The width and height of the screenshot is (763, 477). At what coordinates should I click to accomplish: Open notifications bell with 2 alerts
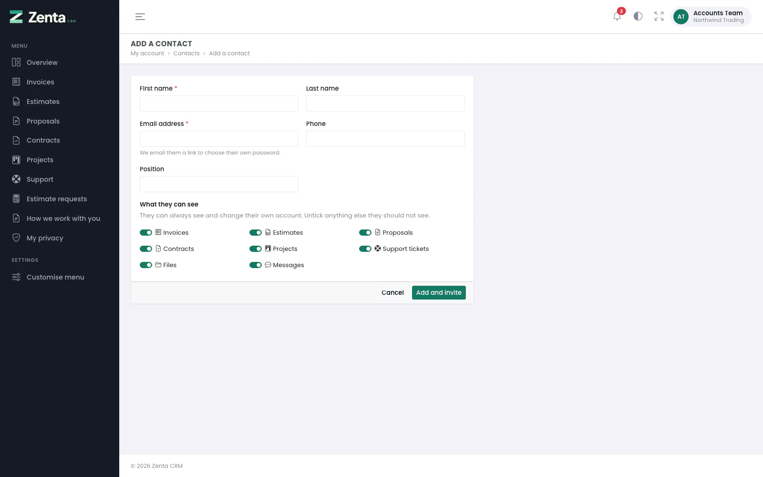[617, 16]
